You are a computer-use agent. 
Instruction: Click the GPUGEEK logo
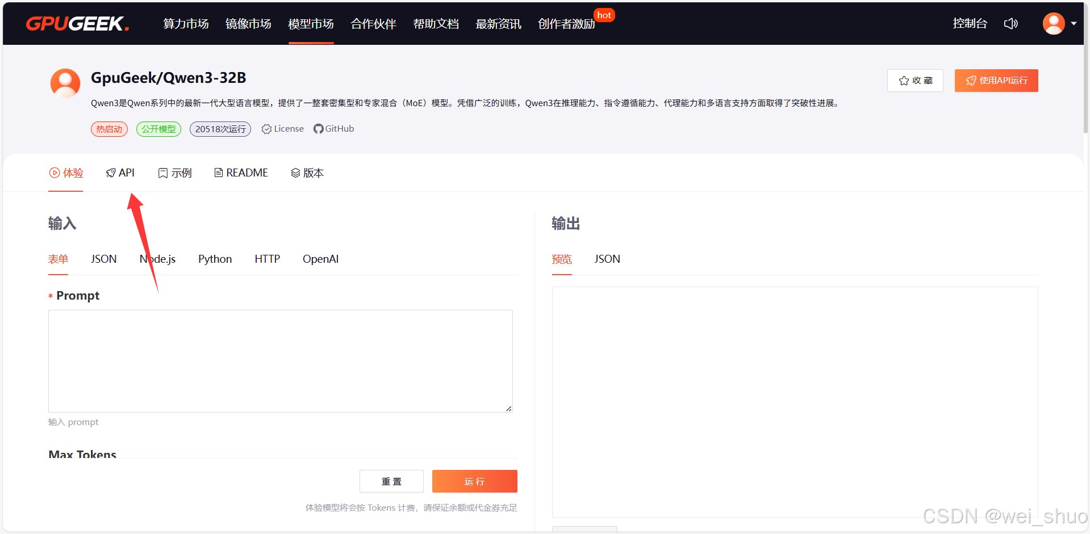click(77, 23)
